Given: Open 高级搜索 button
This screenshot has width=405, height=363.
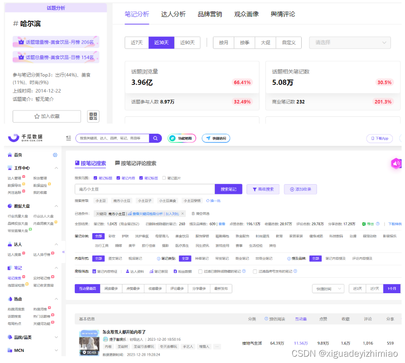Looking at the screenshot, I should (263, 189).
